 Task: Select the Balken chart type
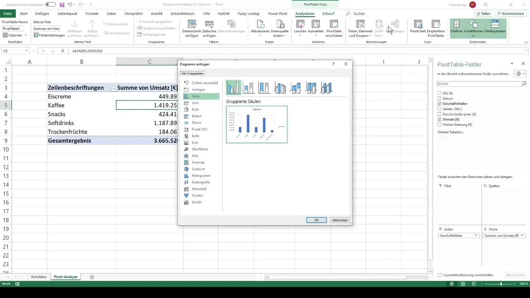point(201,116)
